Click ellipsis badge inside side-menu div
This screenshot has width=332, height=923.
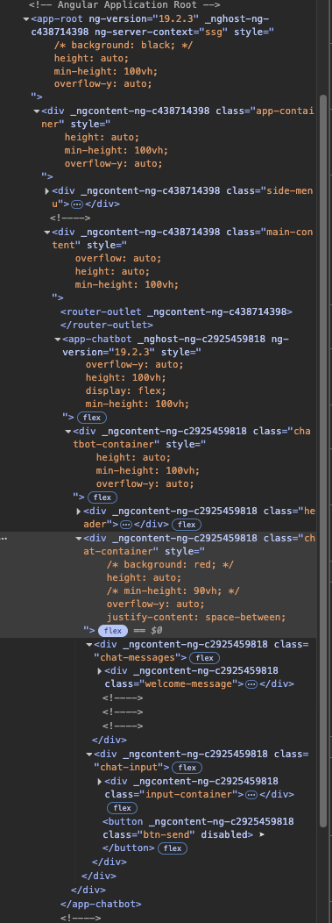[x=77, y=204]
